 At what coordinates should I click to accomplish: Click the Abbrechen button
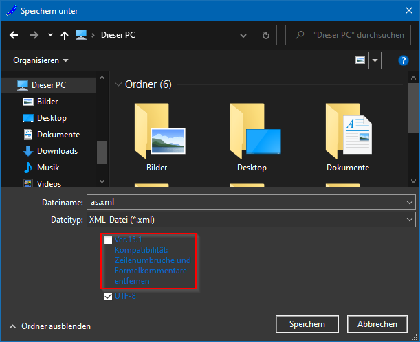click(x=377, y=324)
